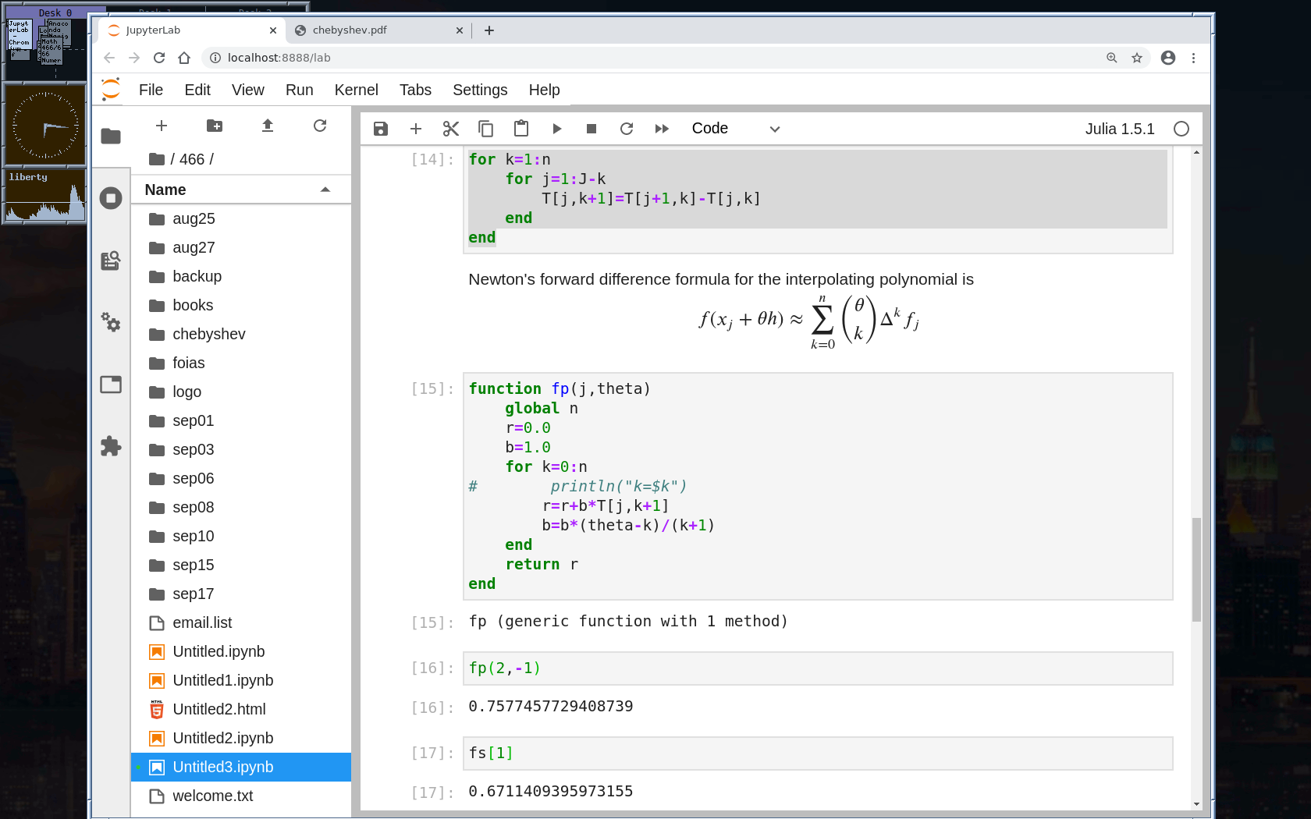The height and width of the screenshot is (819, 1311).
Task: Click the fp(2,-1) code cell input
Action: 817,668
